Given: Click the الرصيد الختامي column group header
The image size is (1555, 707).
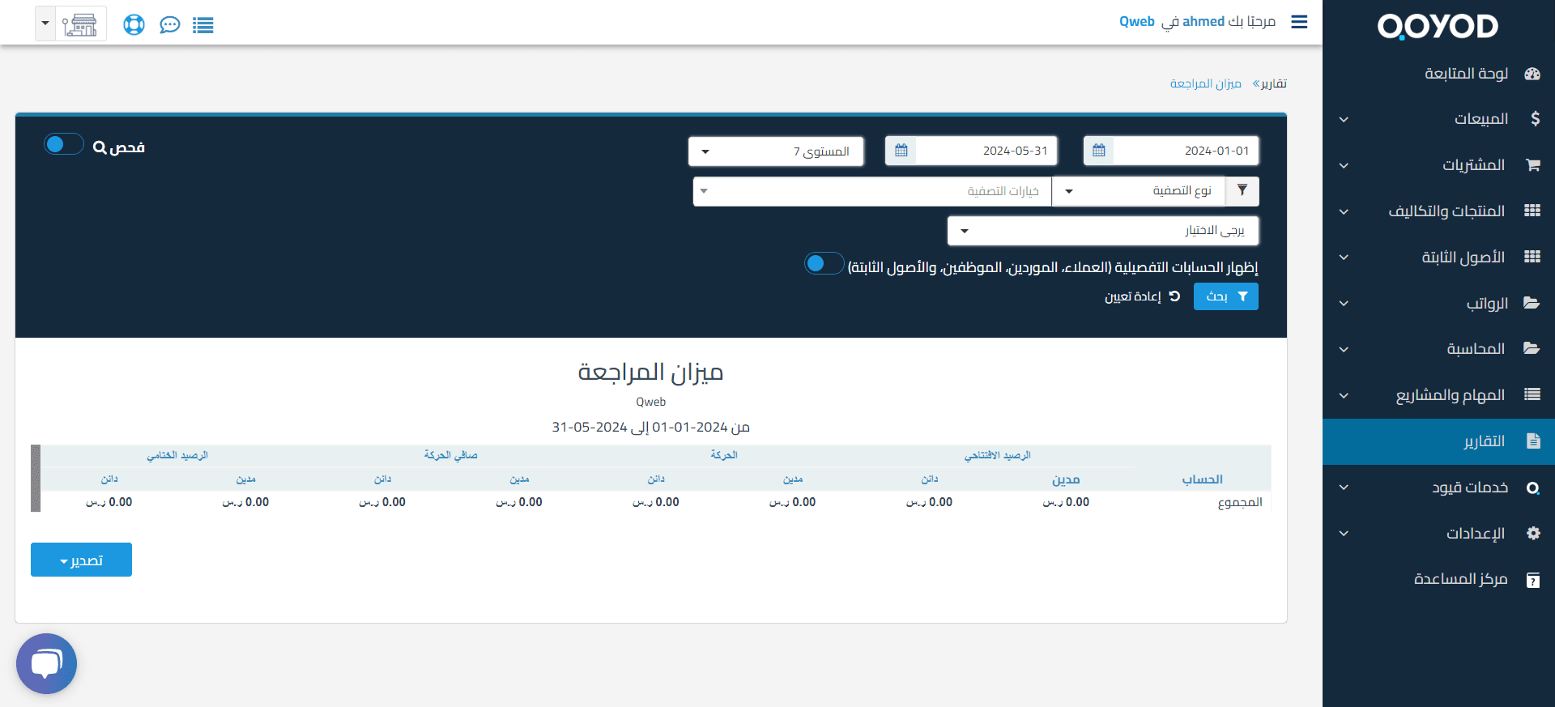Looking at the screenshot, I should (x=177, y=455).
